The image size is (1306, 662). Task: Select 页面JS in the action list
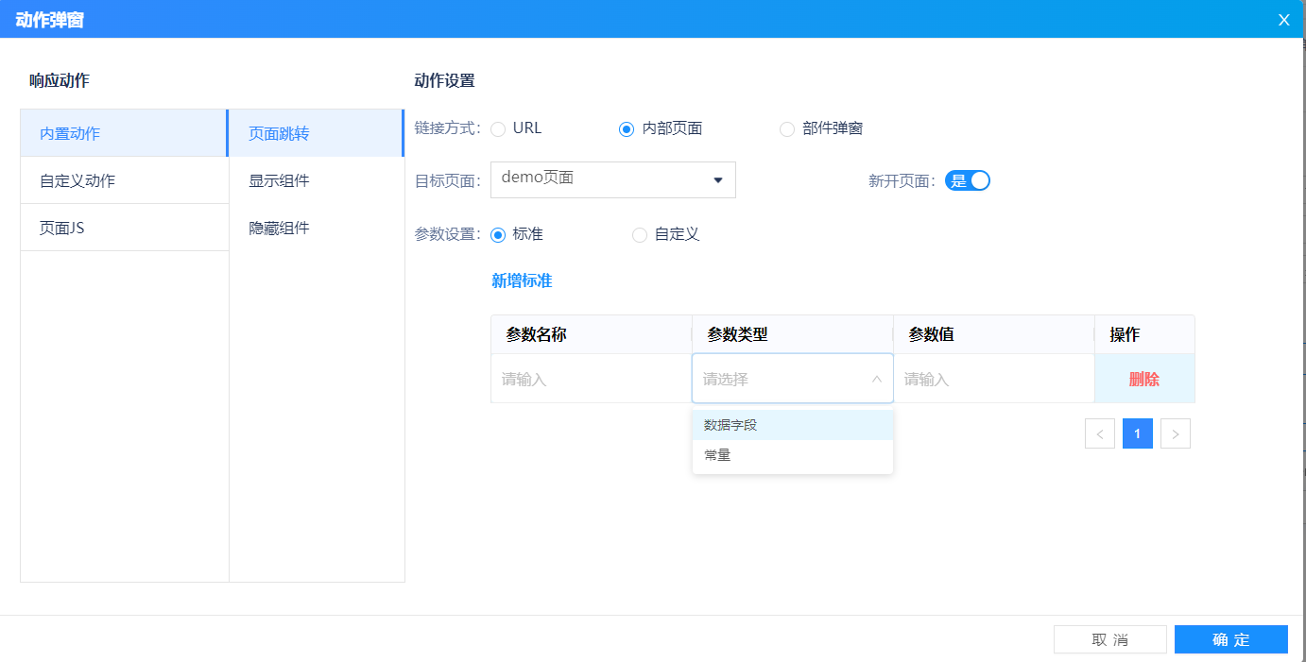tap(124, 228)
